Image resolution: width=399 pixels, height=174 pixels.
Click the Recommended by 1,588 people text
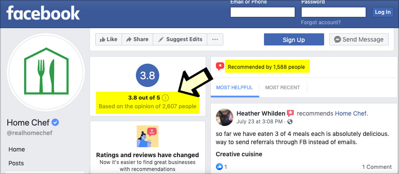[x=266, y=67]
